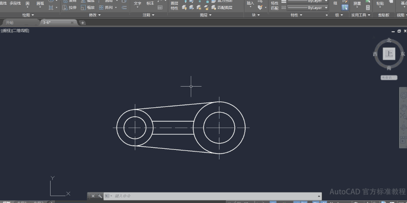Screen dimensions: 407x203
Task: Click the hatch pattern tool icon
Action: pos(51,8)
